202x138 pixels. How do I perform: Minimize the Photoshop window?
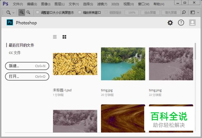click(x=178, y=3)
